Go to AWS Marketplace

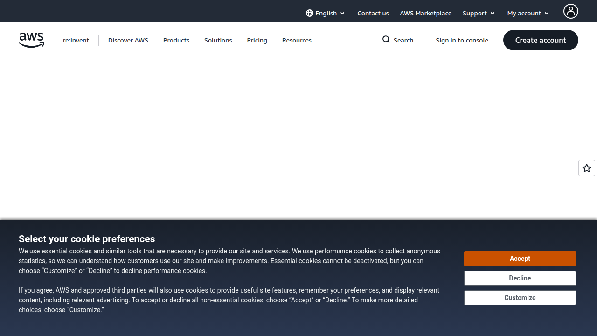[x=426, y=13]
